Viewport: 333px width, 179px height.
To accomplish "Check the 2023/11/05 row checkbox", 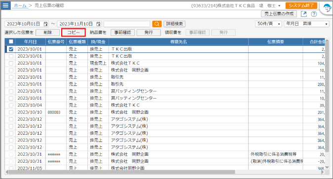I will (11, 168).
